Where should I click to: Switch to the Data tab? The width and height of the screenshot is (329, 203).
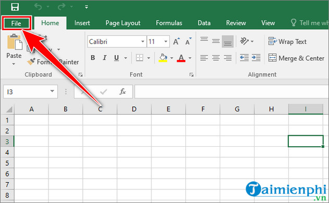click(x=204, y=23)
